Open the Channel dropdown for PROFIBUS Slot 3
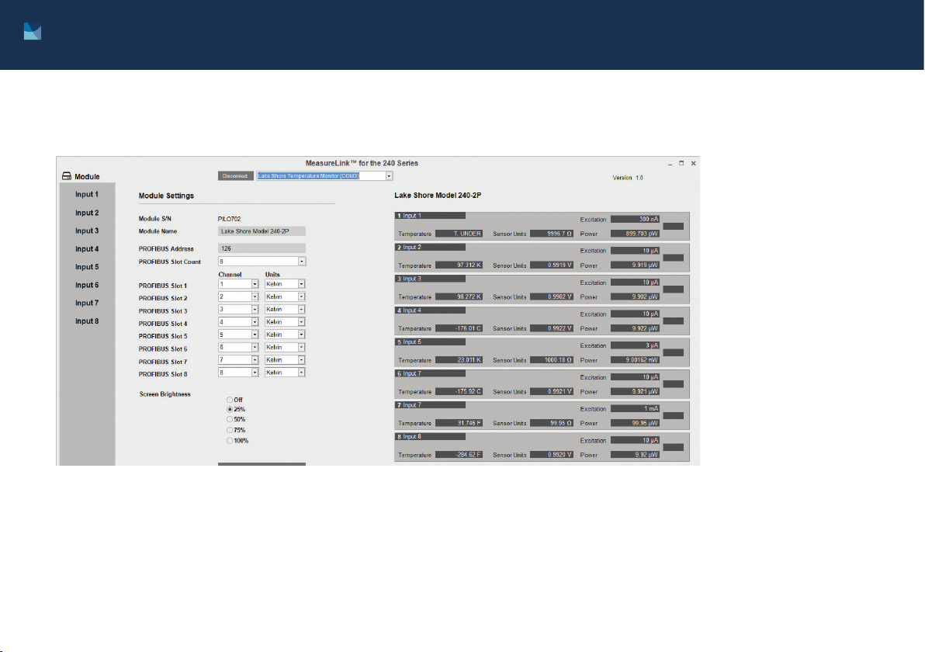This screenshot has height=652, width=925. (x=255, y=309)
